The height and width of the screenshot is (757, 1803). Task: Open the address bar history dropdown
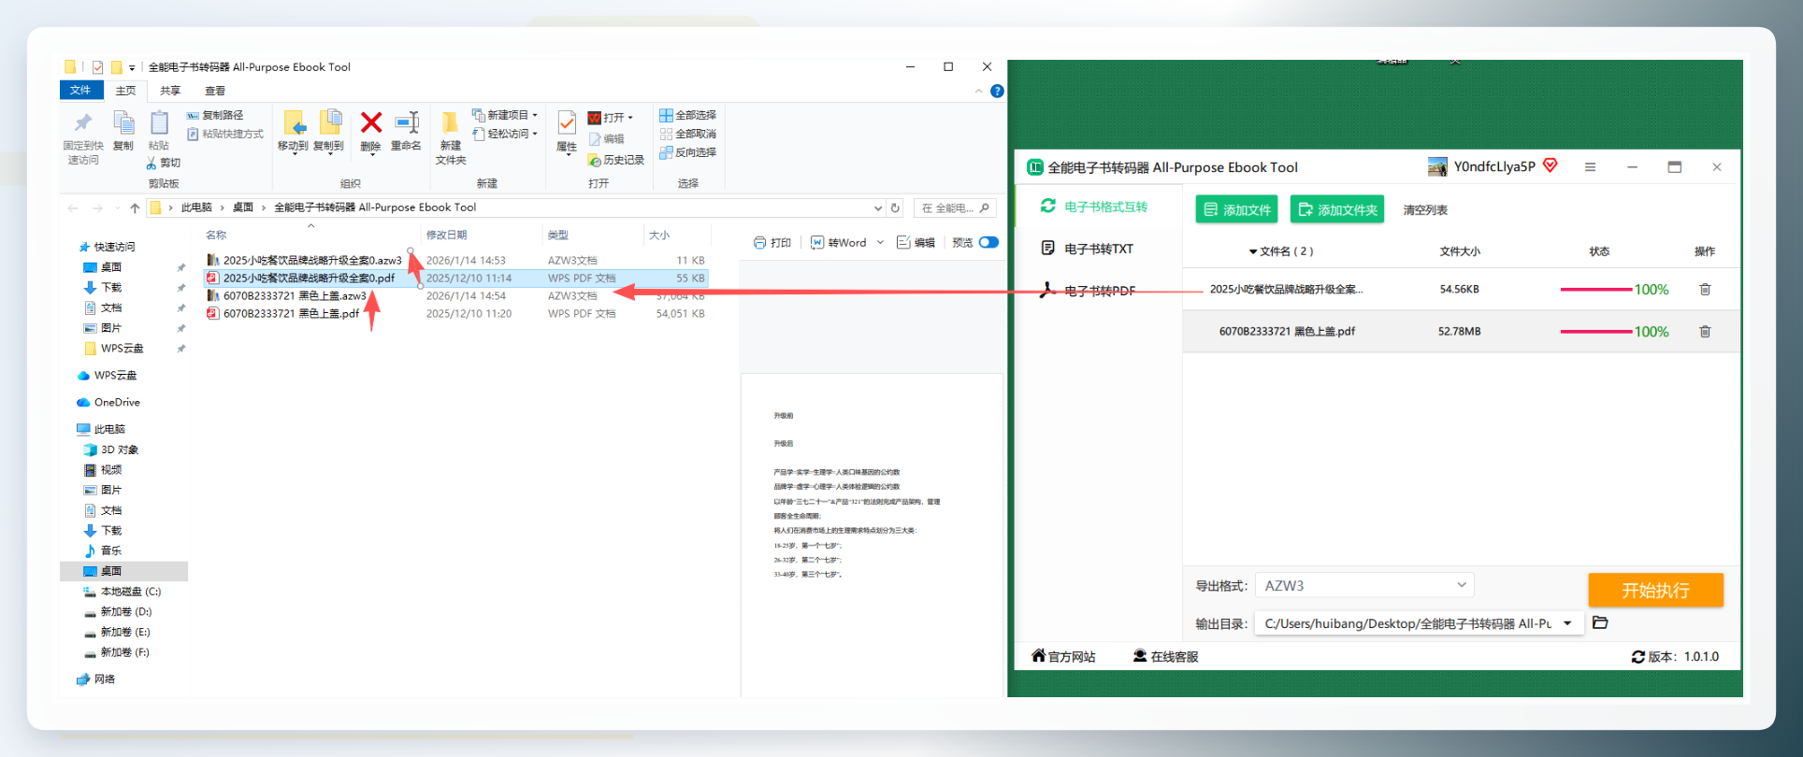877,207
